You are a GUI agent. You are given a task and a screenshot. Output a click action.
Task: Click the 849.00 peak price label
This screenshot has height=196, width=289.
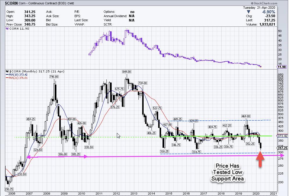point(126,71)
